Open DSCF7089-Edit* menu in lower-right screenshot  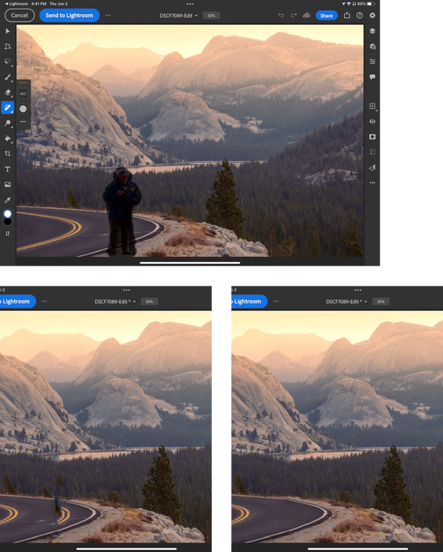pyautogui.click(x=346, y=302)
